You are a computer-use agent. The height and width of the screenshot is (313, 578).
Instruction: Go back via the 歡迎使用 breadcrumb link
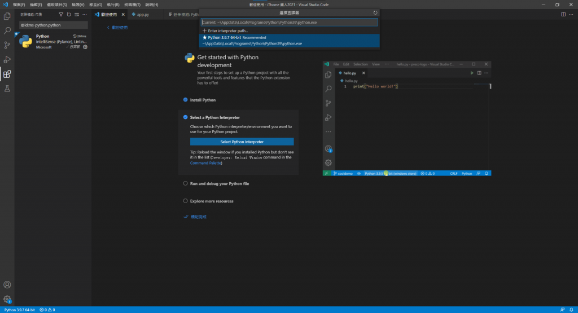(117, 27)
